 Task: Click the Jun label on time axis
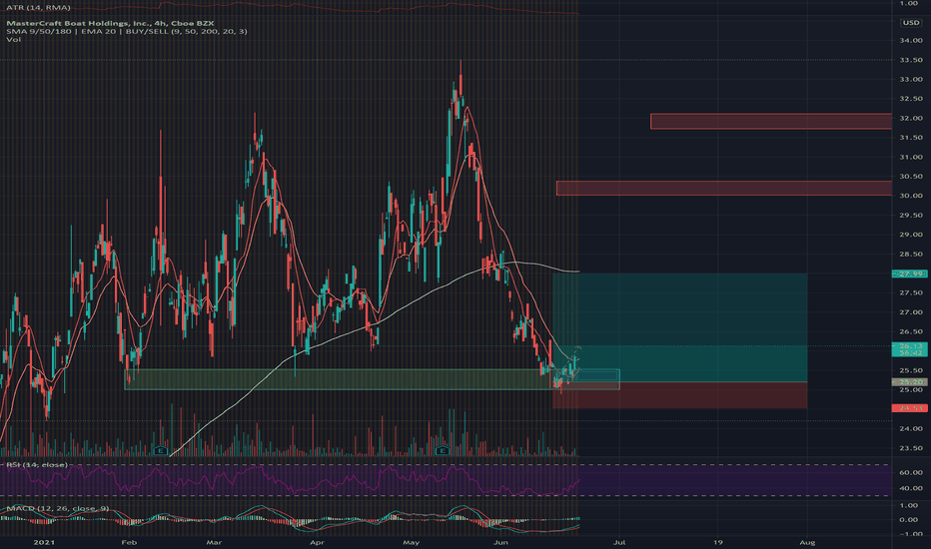(x=501, y=542)
